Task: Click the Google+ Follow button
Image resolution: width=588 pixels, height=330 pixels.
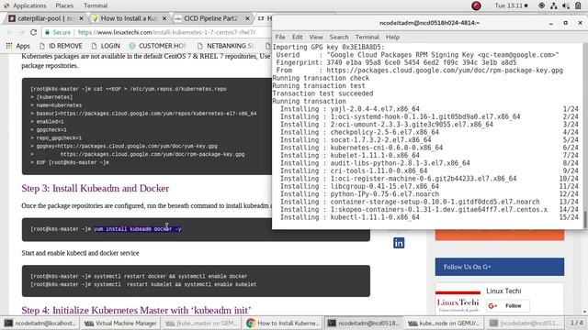Action: click(x=508, y=305)
